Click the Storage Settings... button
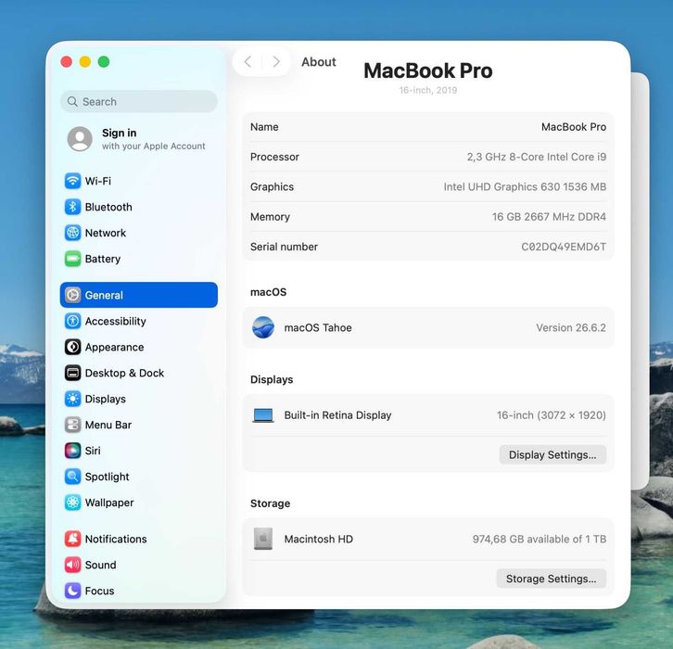This screenshot has width=673, height=649. (552, 579)
